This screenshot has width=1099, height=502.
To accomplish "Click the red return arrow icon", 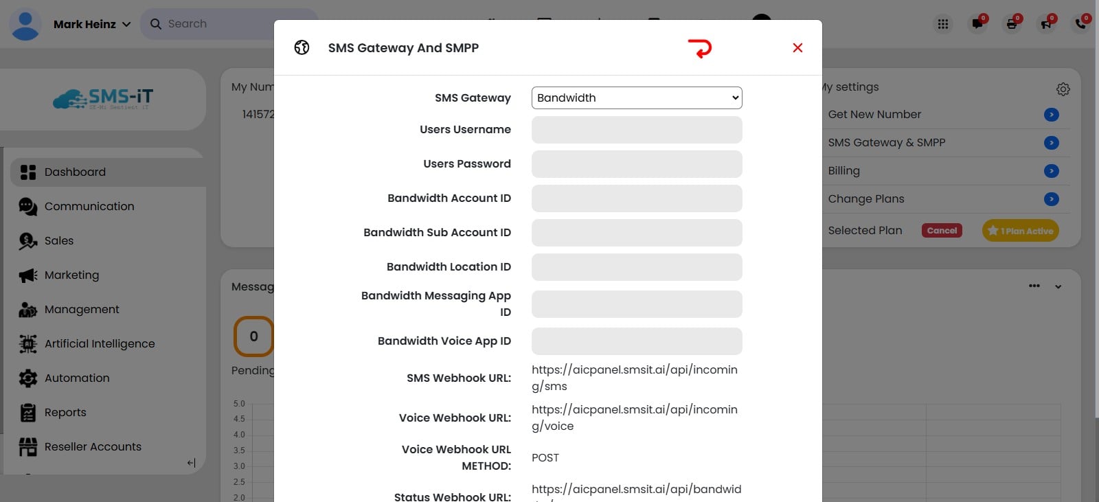I will click(x=700, y=48).
